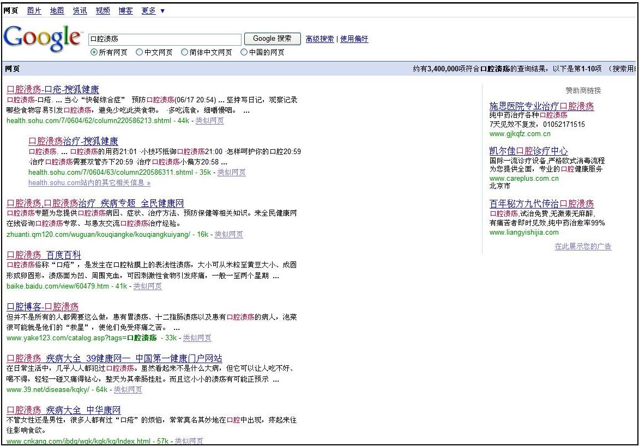Open 类似网页 for the baike.baidu.com result
This screenshot has width=639, height=447.
147,286
